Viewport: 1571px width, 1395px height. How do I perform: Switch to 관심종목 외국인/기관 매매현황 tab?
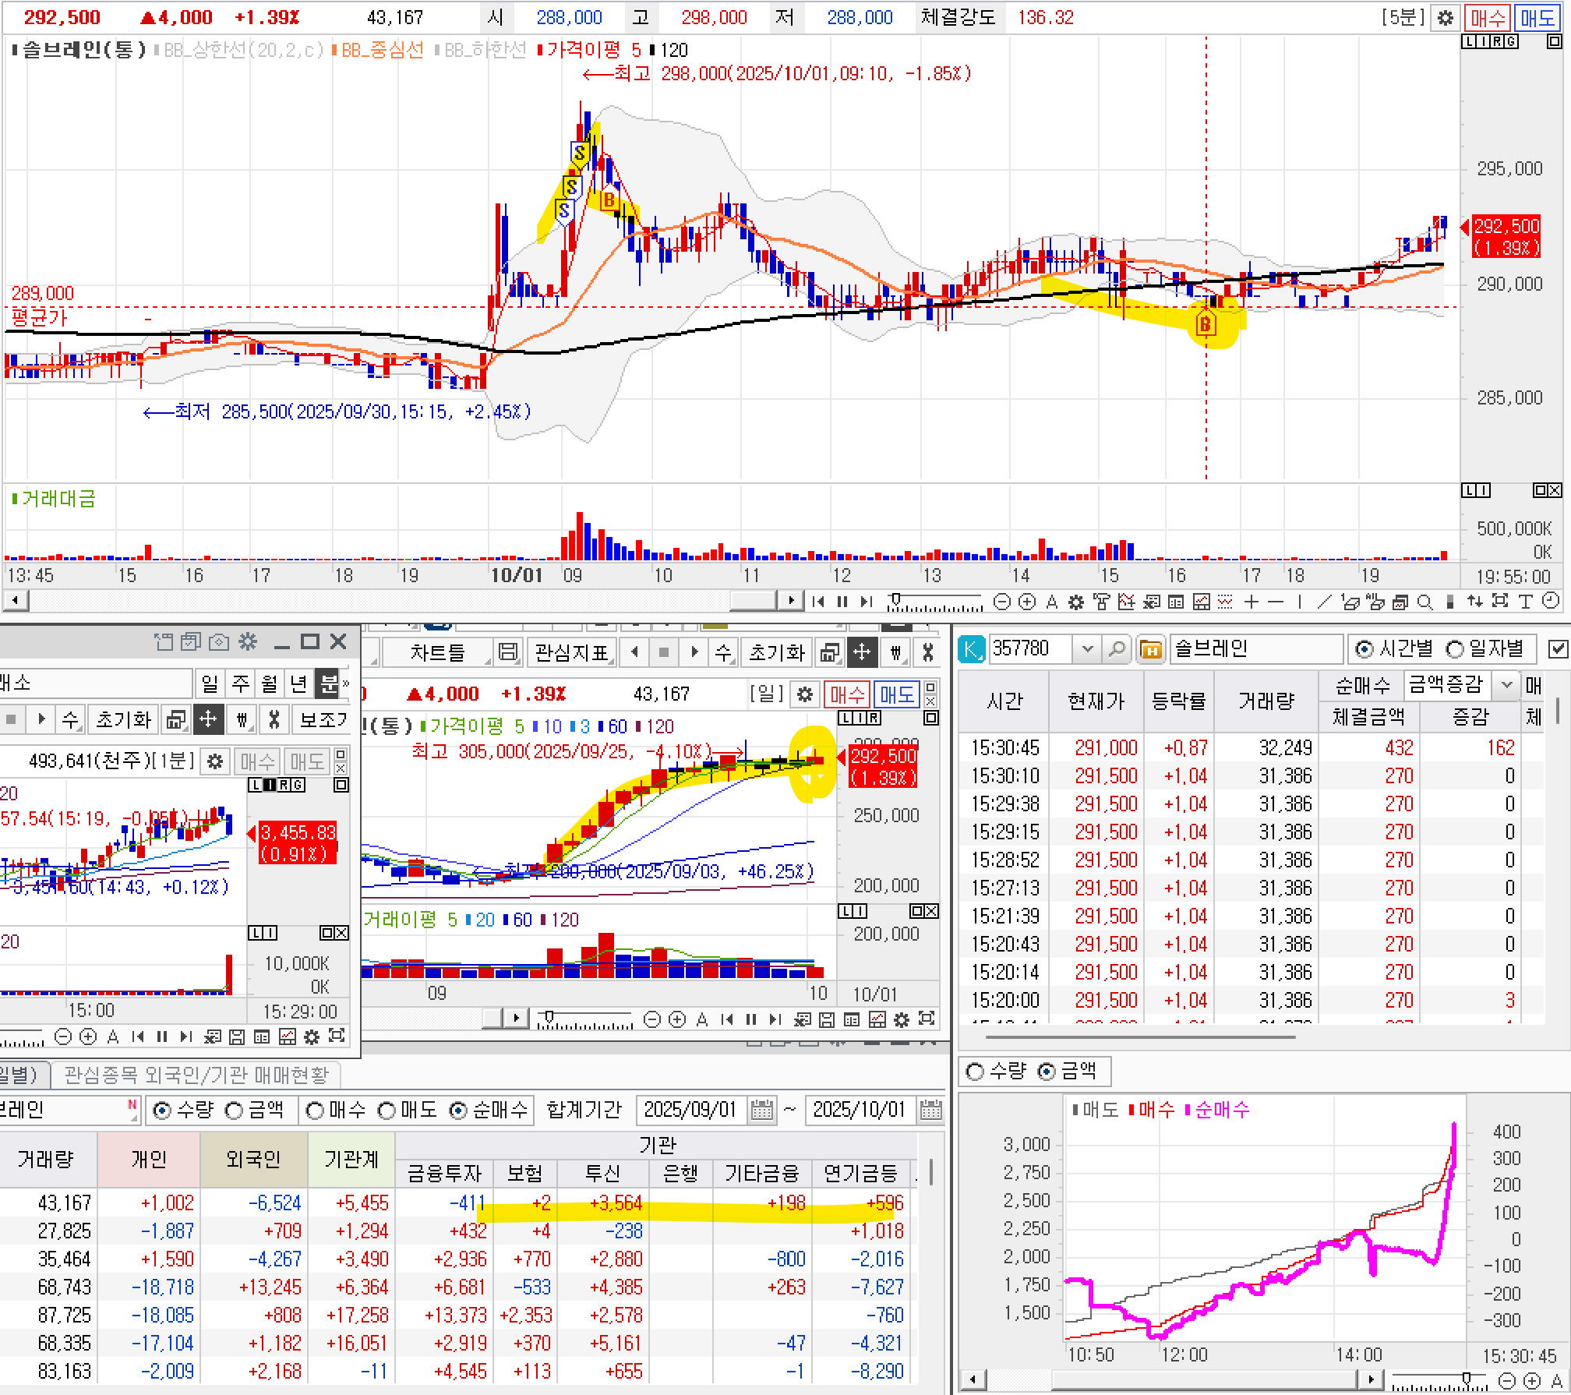pos(196,1075)
